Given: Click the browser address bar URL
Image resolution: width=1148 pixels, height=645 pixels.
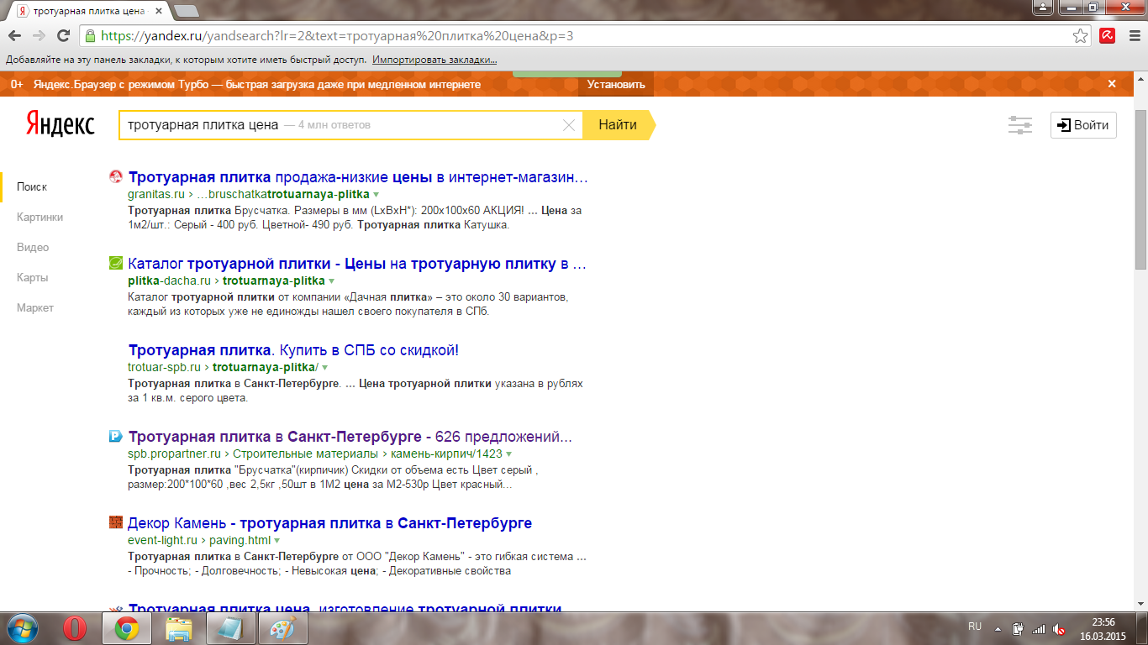Looking at the screenshot, I should 338,36.
